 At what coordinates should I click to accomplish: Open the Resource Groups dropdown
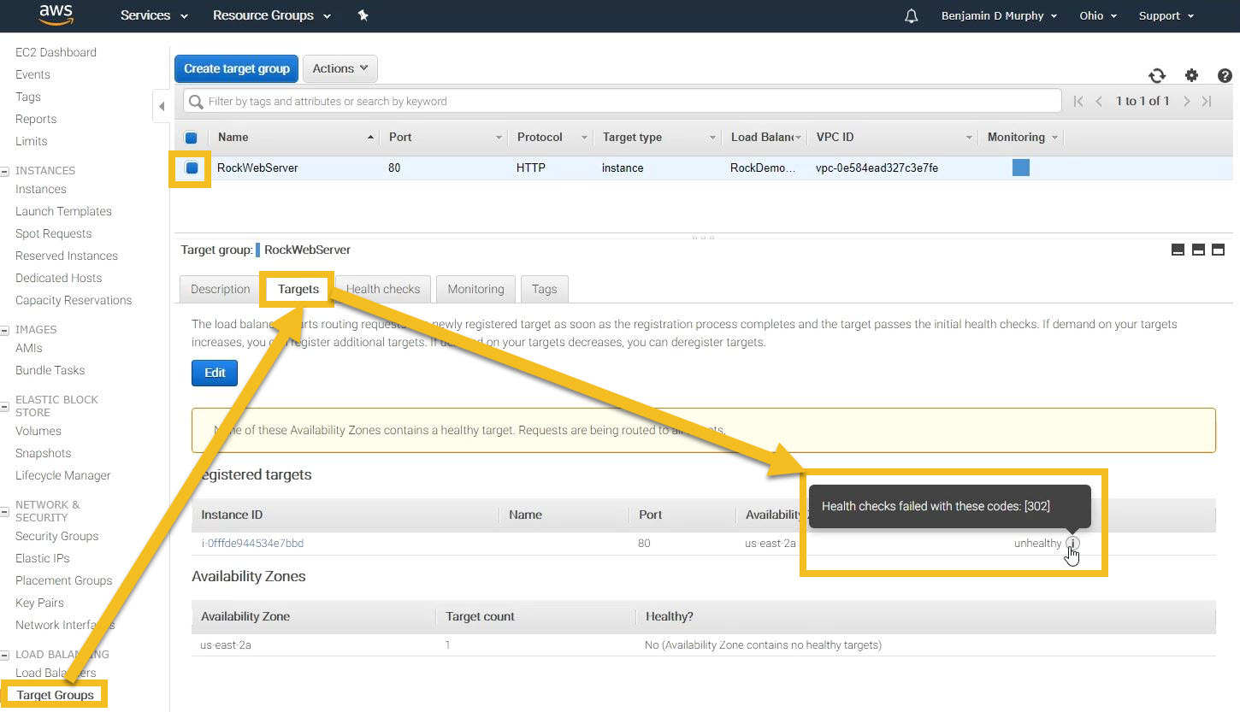(272, 15)
